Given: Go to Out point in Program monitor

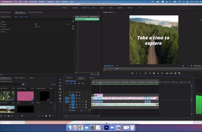Looking at the screenshot, I should [x=162, y=73].
